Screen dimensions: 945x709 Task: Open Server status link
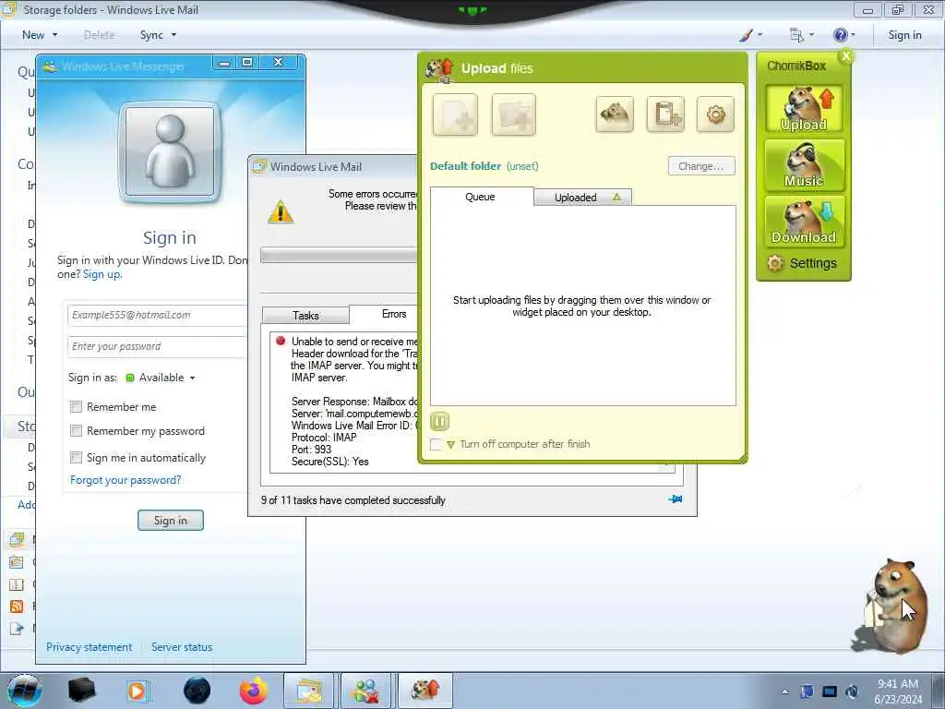[182, 647]
